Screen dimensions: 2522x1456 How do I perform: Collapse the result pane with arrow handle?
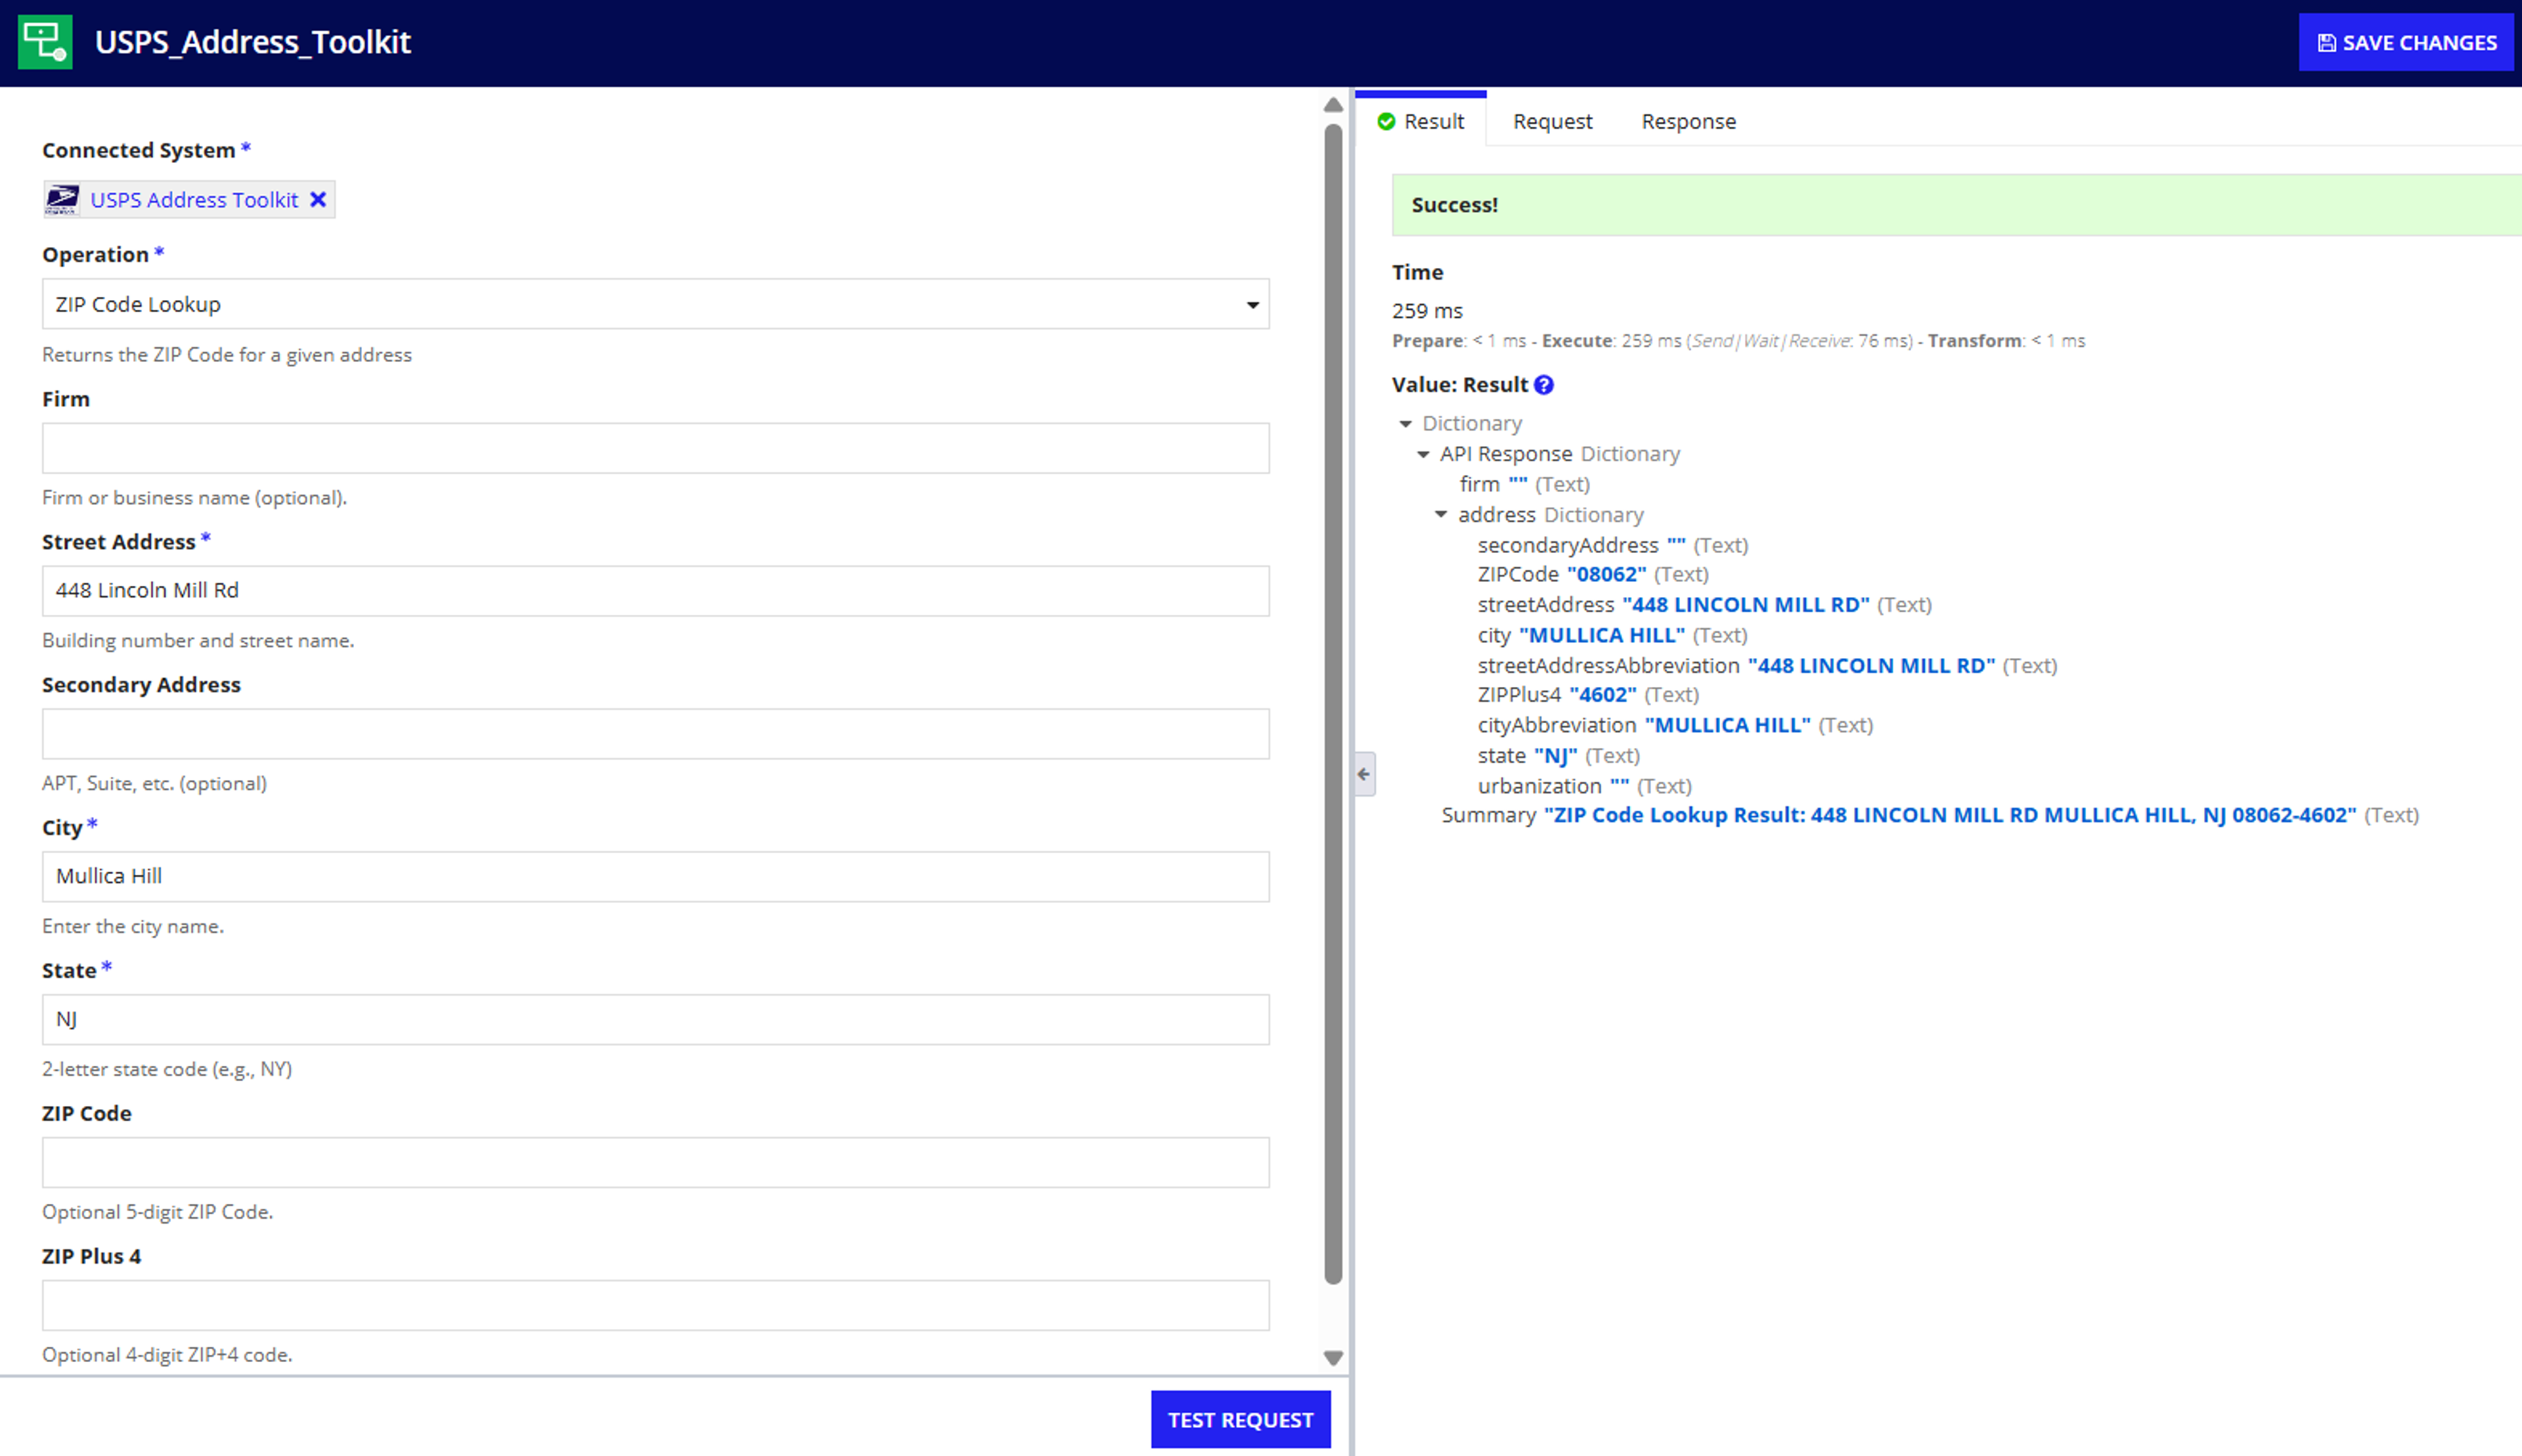pos(1364,774)
